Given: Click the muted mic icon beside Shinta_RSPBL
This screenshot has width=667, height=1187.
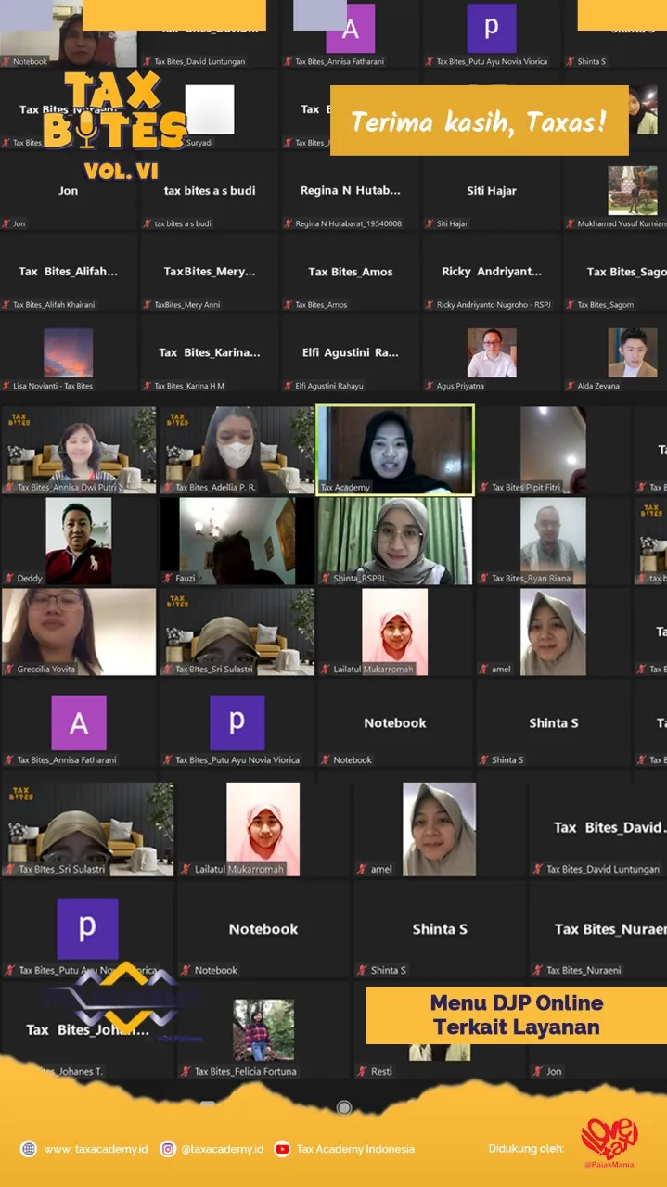Looking at the screenshot, I should (x=326, y=578).
